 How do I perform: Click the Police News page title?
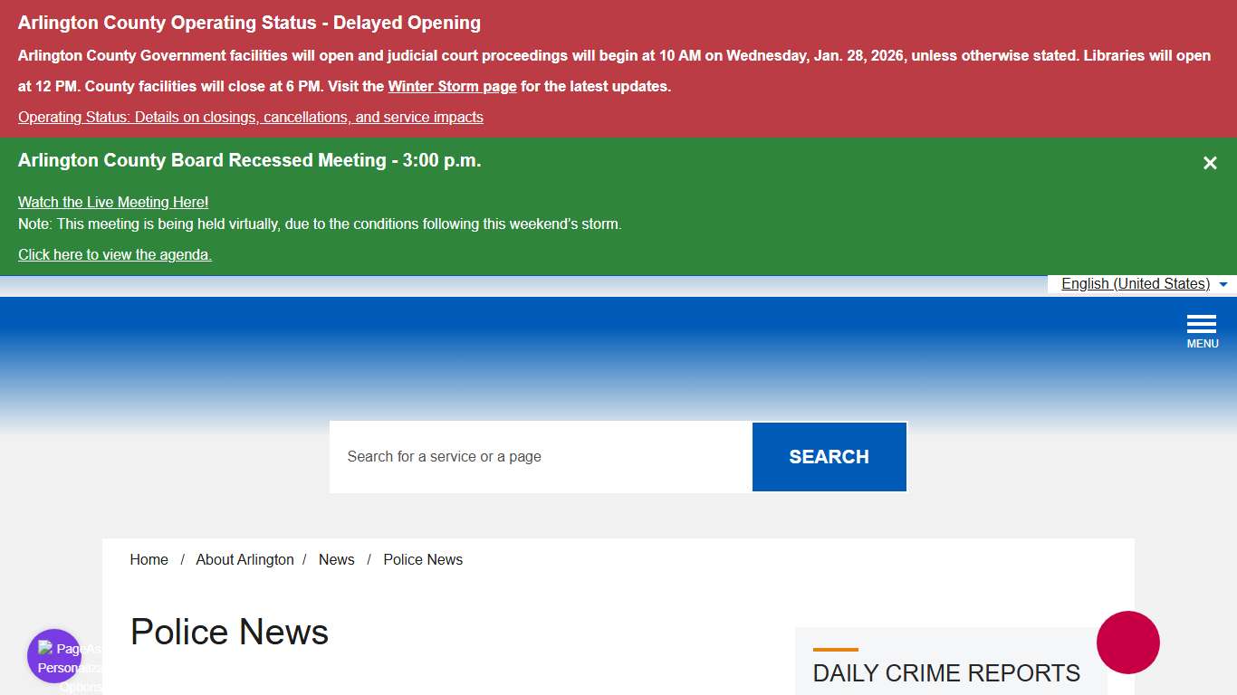pos(229,632)
